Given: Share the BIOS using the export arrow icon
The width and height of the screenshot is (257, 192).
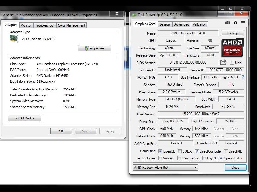Looking at the screenshot, I should click(x=223, y=62).
